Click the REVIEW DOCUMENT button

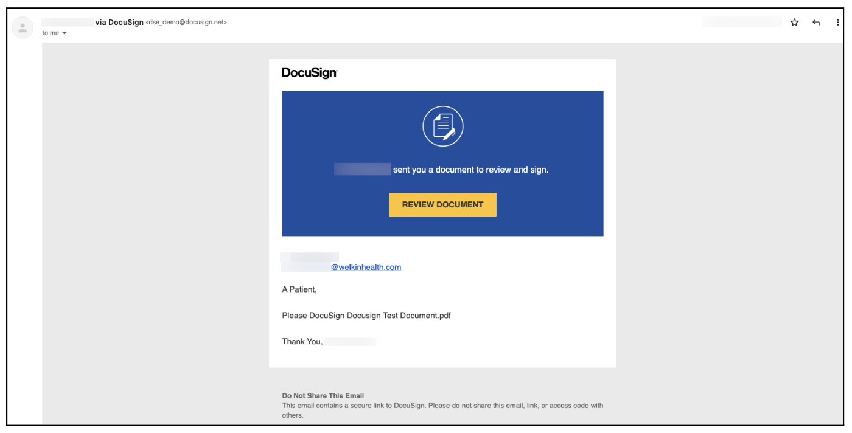442,204
